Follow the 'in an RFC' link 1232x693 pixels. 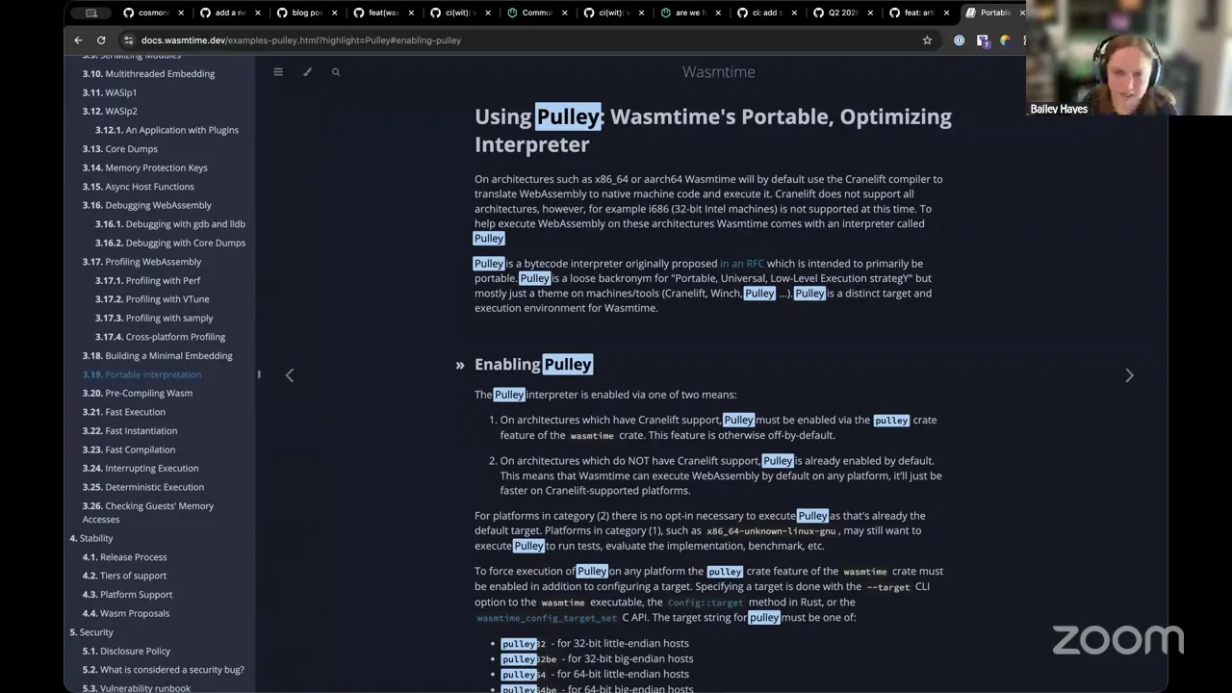742,264
